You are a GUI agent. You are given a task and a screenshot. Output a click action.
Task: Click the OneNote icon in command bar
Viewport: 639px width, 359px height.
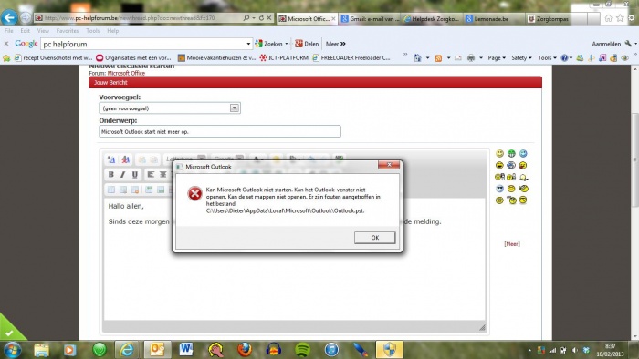tap(602, 58)
